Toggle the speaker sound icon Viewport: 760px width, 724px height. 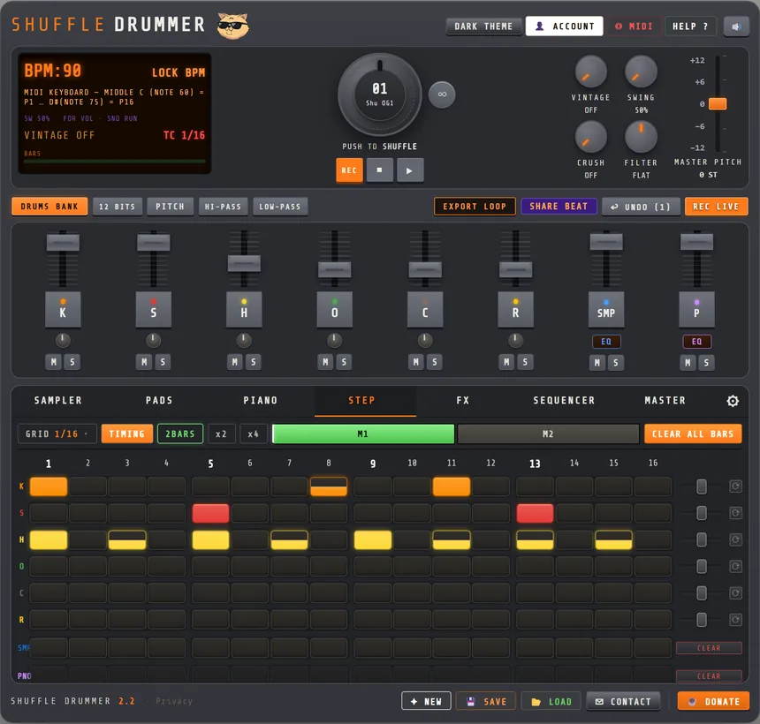coord(736,26)
